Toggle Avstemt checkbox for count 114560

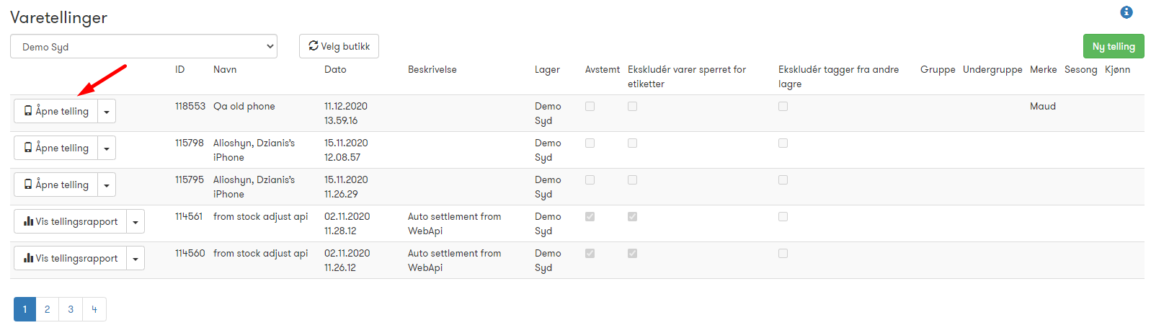pyautogui.click(x=590, y=253)
